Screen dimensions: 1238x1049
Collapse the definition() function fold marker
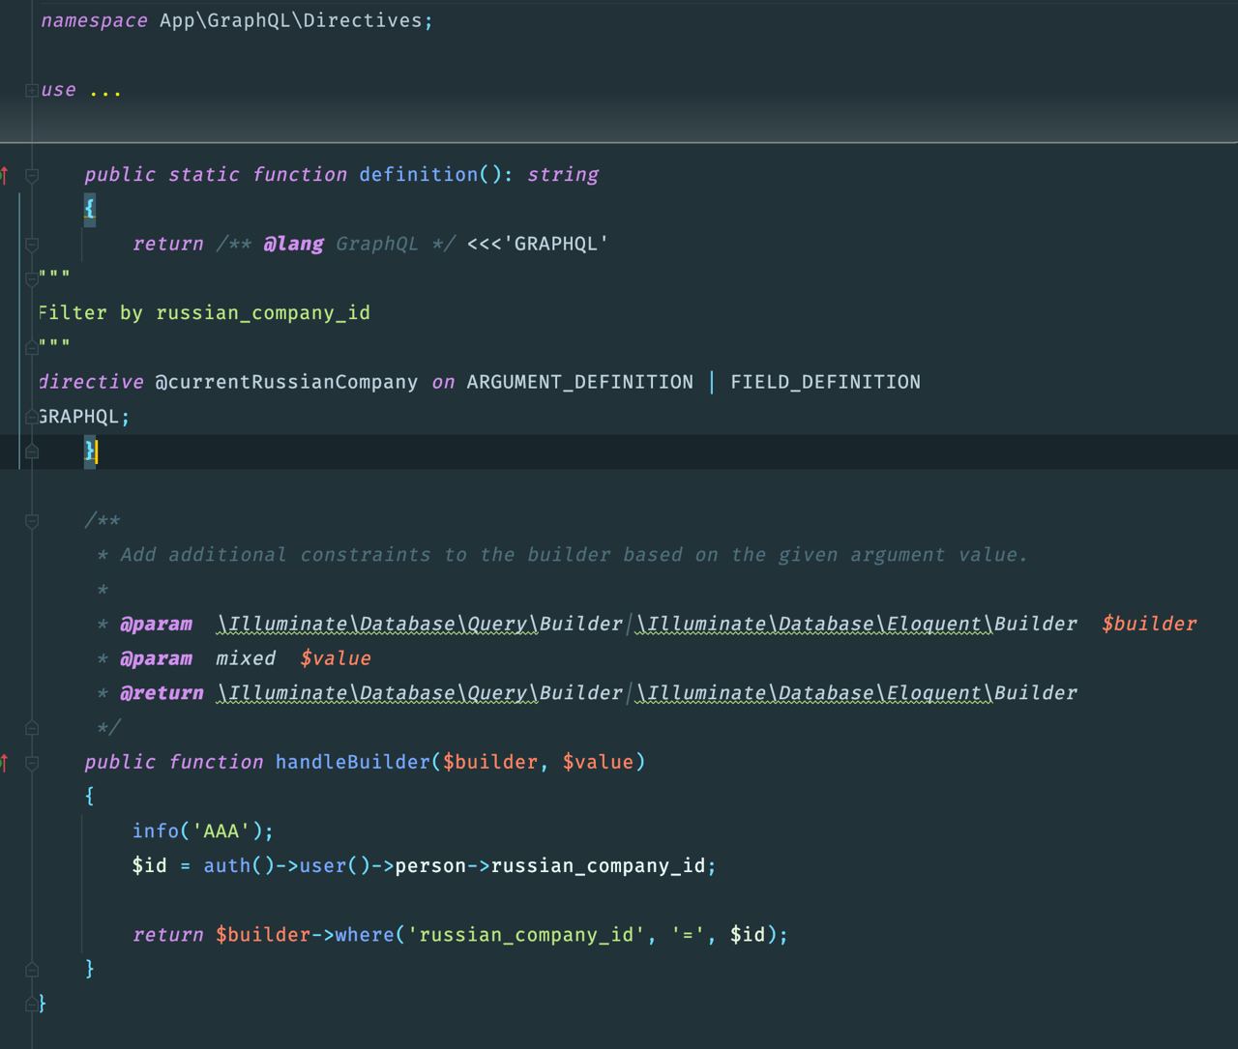pos(32,175)
